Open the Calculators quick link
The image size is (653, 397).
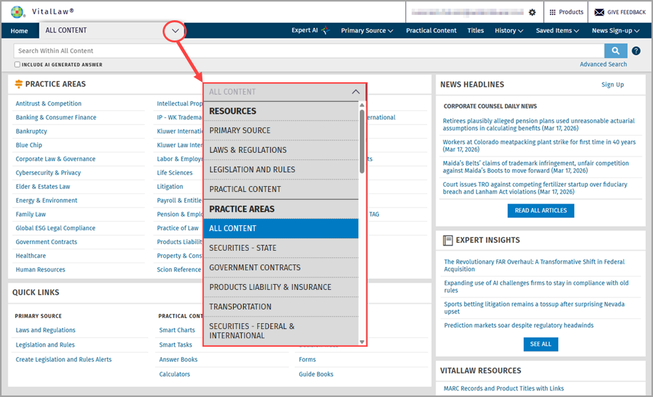pos(174,374)
